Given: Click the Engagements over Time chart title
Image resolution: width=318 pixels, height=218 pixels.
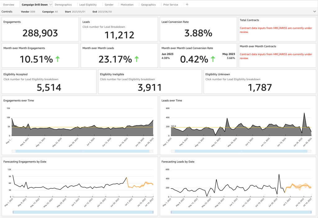Looking at the screenshot, I should tap(19, 100).
